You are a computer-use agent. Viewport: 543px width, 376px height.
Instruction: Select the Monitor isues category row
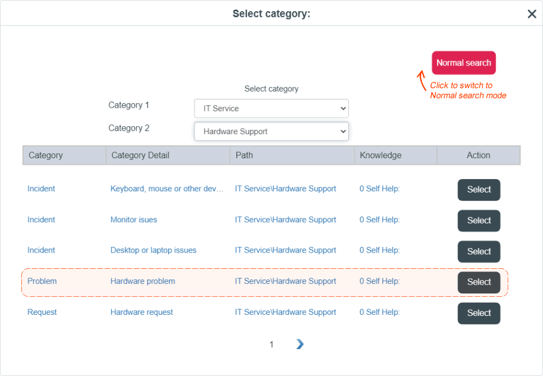pyautogui.click(x=479, y=221)
